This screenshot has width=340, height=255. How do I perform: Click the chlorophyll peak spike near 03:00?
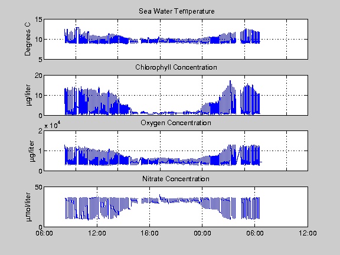(x=230, y=81)
